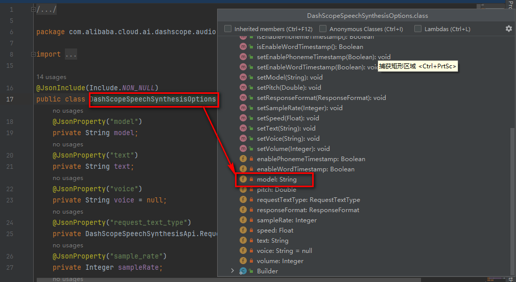Open structure popup settings gear
This screenshot has height=282, width=516.
[509, 29]
